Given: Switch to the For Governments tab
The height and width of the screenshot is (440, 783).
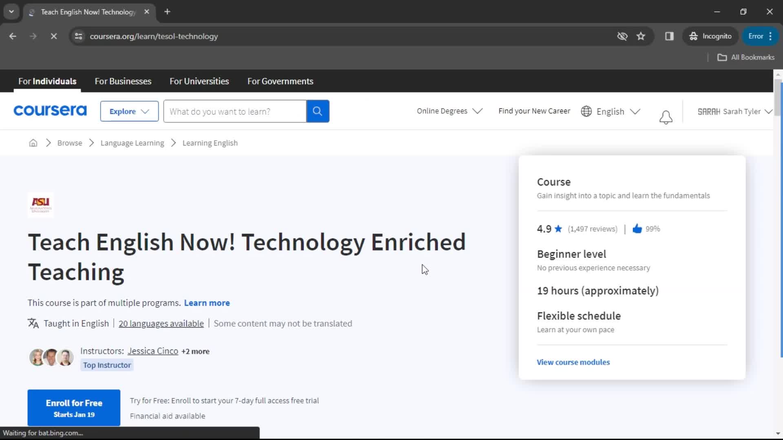Looking at the screenshot, I should coord(280,81).
